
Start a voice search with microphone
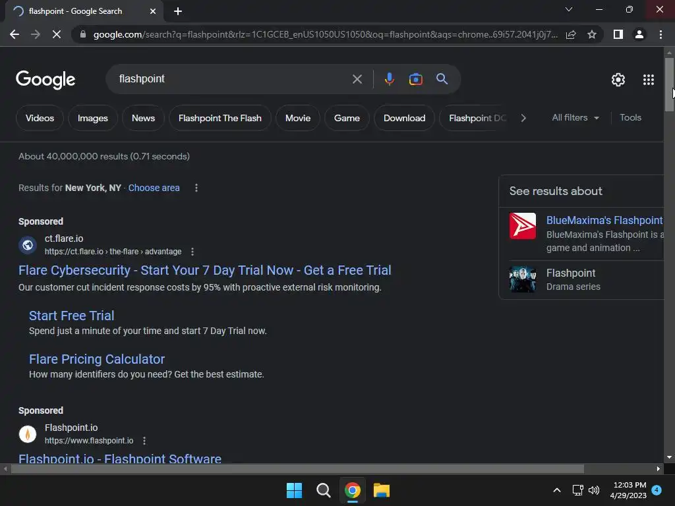389,79
